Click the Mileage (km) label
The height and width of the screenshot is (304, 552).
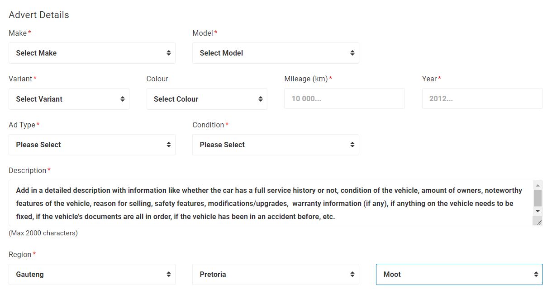[x=306, y=79]
